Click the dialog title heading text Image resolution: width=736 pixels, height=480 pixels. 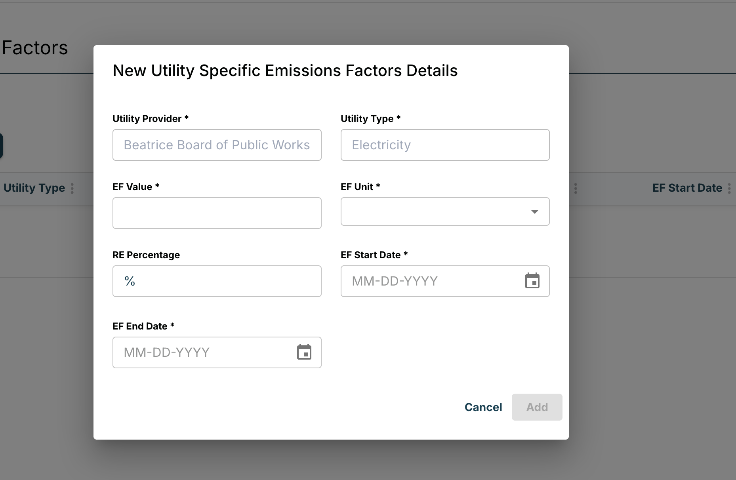[285, 70]
